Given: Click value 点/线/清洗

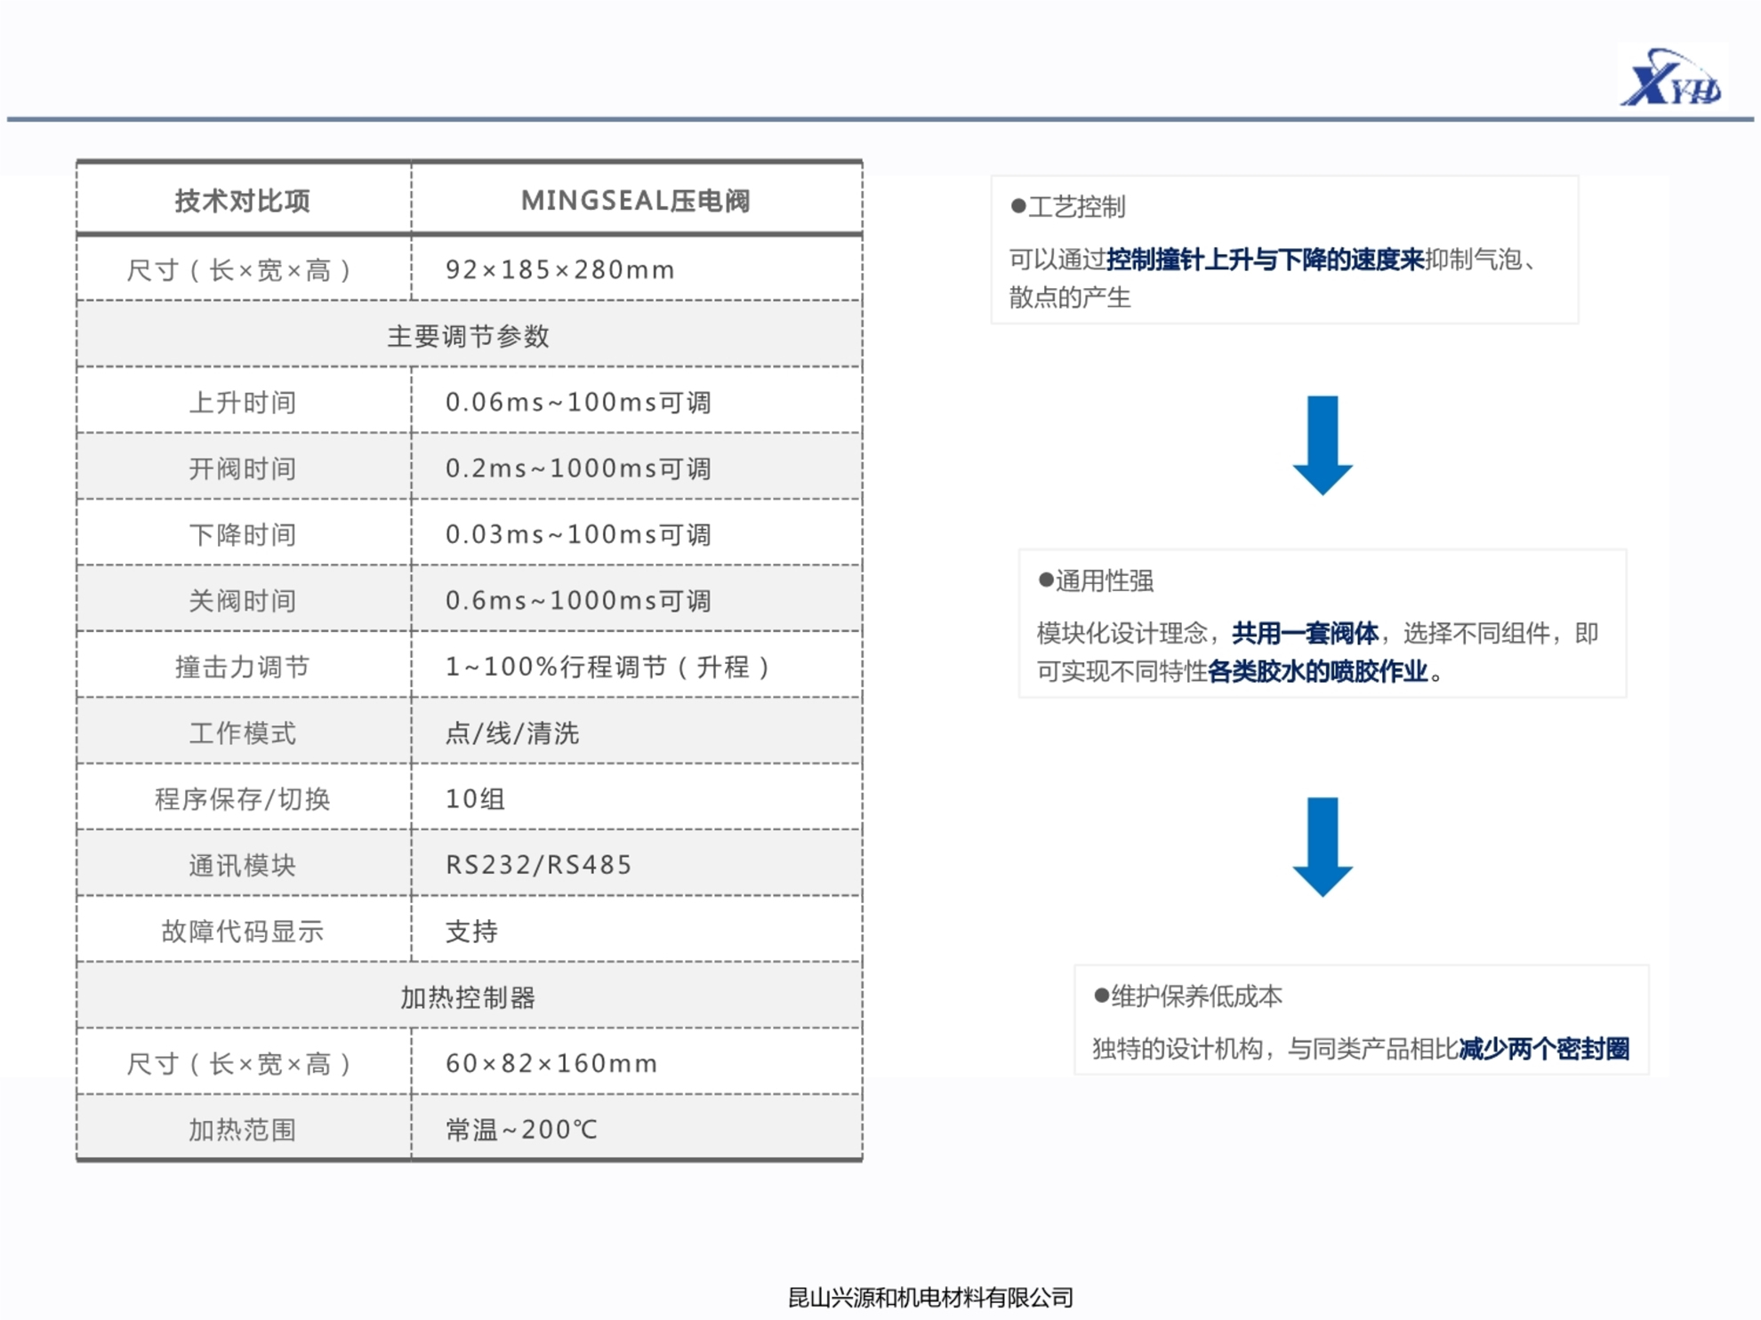Looking at the screenshot, I should click(512, 733).
